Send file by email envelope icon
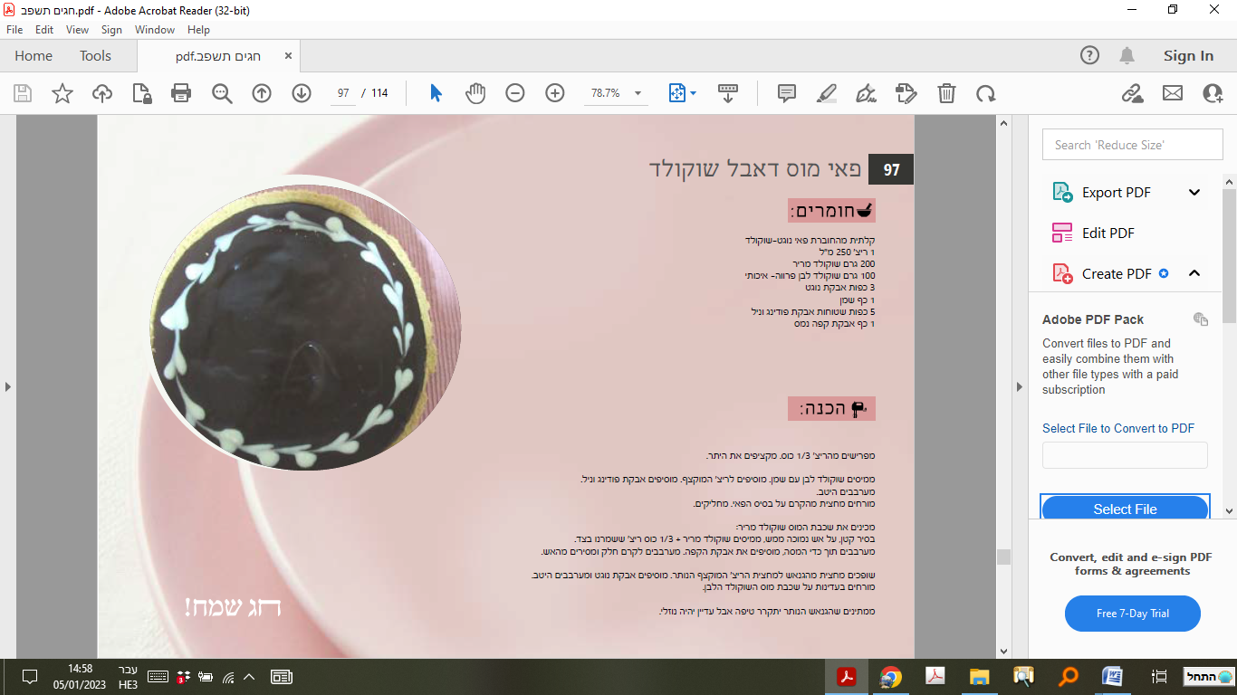Image resolution: width=1237 pixels, height=695 pixels. pyautogui.click(x=1173, y=93)
